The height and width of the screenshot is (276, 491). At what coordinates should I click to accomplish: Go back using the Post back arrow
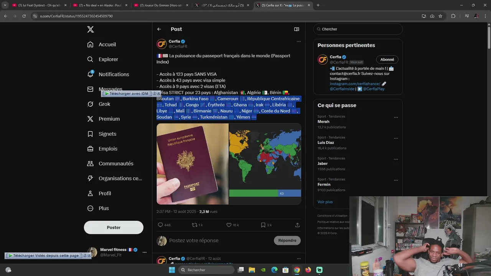coord(159,29)
